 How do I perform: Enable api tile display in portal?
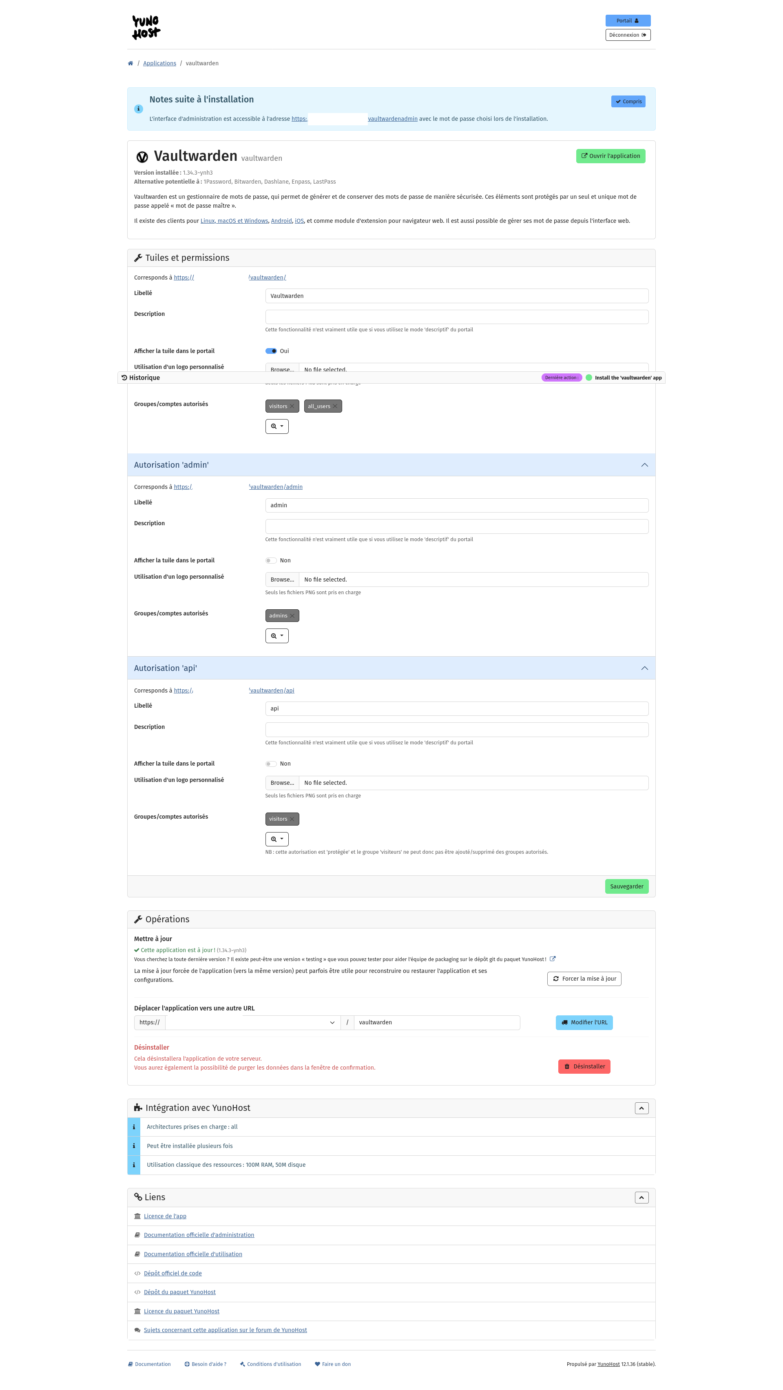tap(271, 764)
